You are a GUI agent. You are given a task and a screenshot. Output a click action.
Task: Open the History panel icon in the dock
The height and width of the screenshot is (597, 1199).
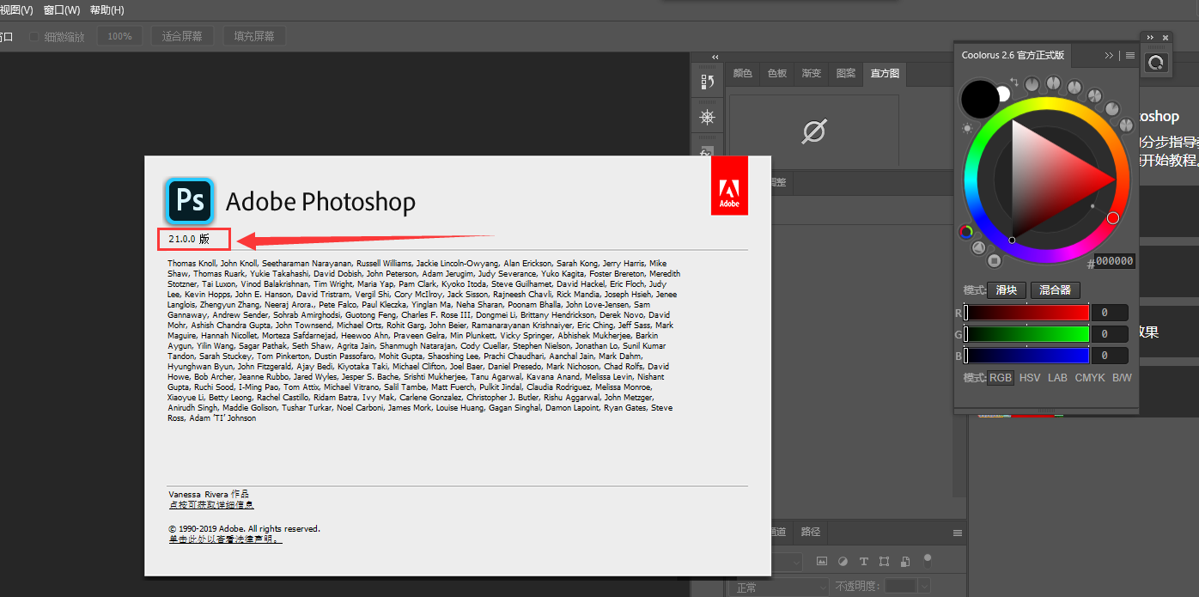click(x=708, y=82)
